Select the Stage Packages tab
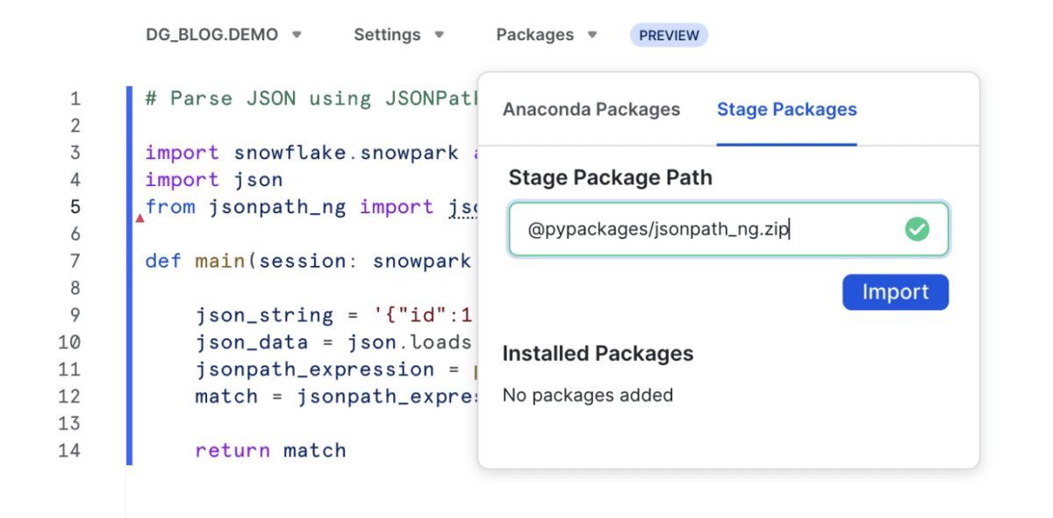Viewport: 1053px width, 518px height. pyautogui.click(x=787, y=110)
